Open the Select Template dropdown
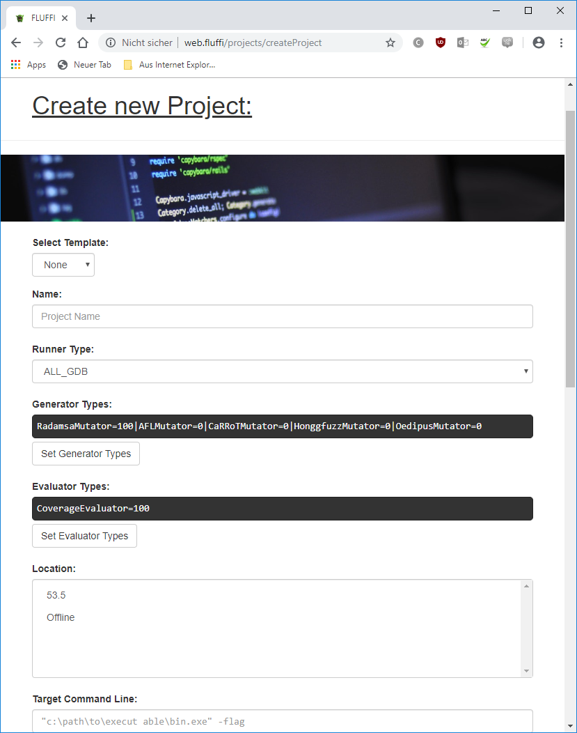 63,265
